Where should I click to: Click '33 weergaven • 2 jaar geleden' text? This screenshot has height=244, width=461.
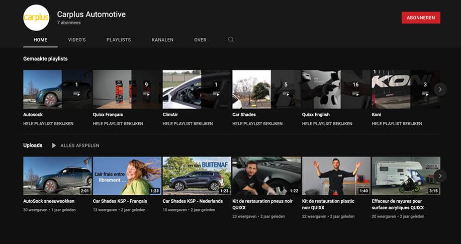258,216
